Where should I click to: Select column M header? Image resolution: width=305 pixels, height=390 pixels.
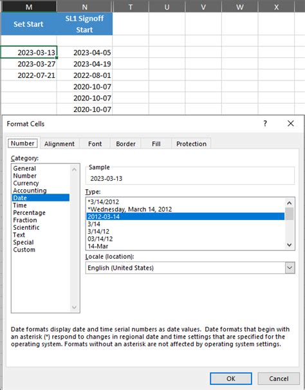pos(29,6)
